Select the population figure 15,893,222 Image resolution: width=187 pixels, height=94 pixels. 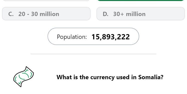click(111, 37)
